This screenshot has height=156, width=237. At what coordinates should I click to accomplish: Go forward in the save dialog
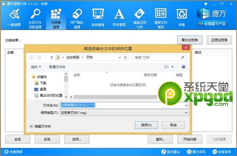pos(39,57)
